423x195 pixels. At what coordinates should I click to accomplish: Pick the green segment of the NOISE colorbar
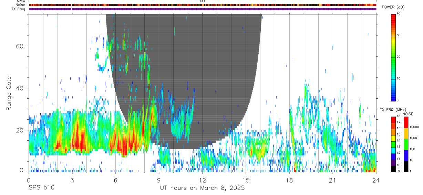tap(406, 144)
